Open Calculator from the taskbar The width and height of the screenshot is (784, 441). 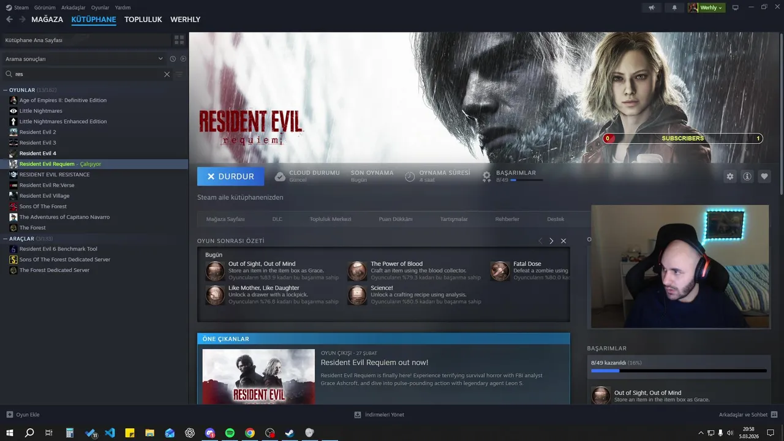click(70, 432)
